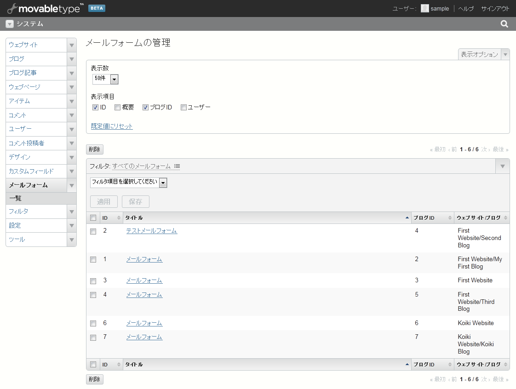
Task: Expand the ブログ記事 sidebar menu arrow
Action: (71, 73)
